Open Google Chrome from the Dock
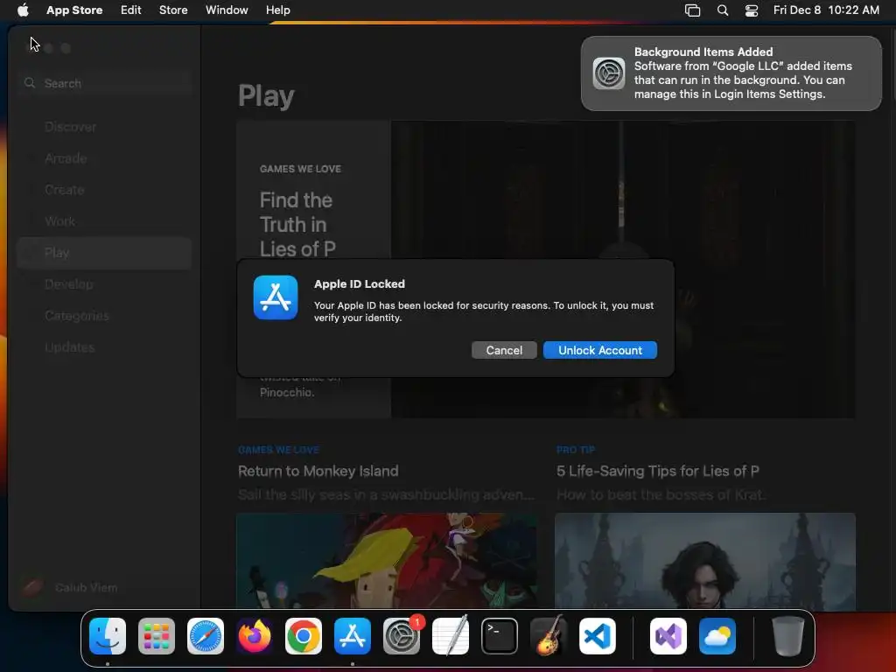This screenshot has width=896, height=672. coord(304,636)
